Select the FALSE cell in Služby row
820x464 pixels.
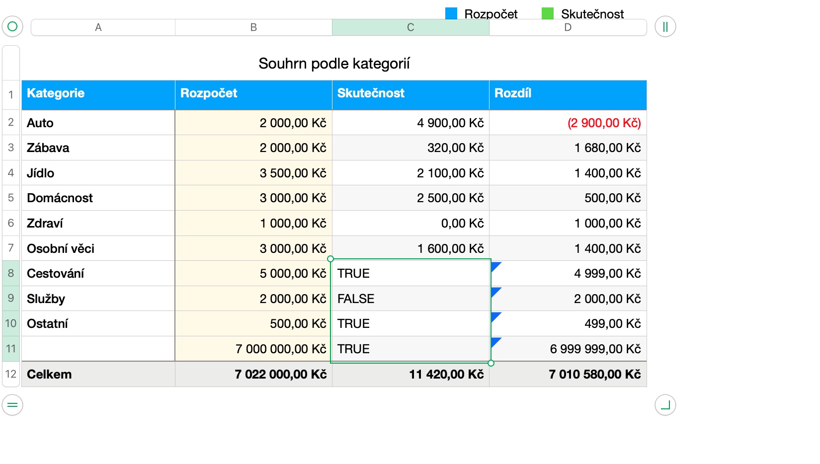coord(410,299)
